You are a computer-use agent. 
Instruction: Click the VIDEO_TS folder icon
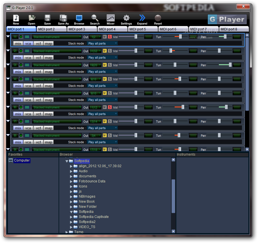coord(75,227)
